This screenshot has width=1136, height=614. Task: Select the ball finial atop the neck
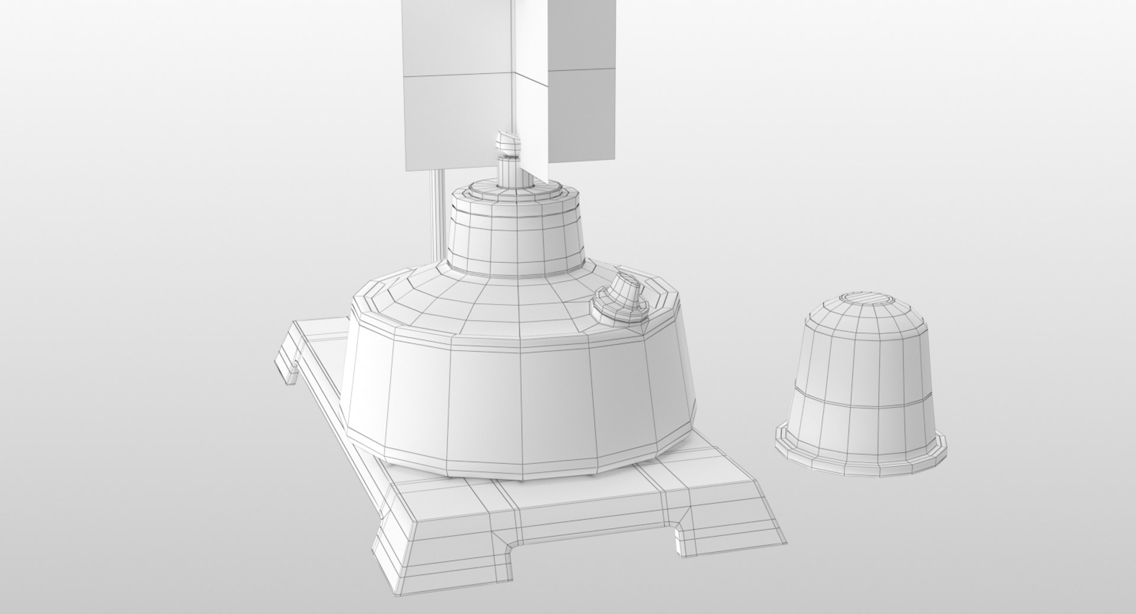tap(507, 144)
